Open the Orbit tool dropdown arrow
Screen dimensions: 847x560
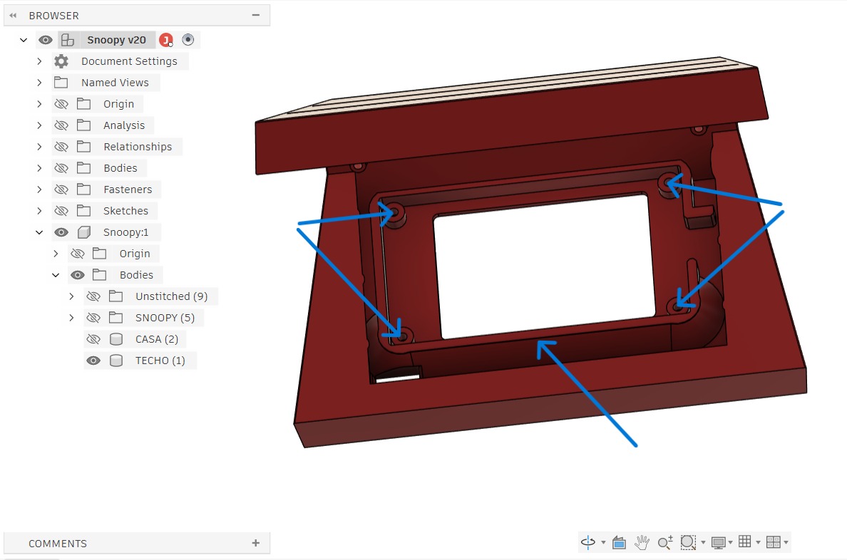pyautogui.click(x=603, y=542)
